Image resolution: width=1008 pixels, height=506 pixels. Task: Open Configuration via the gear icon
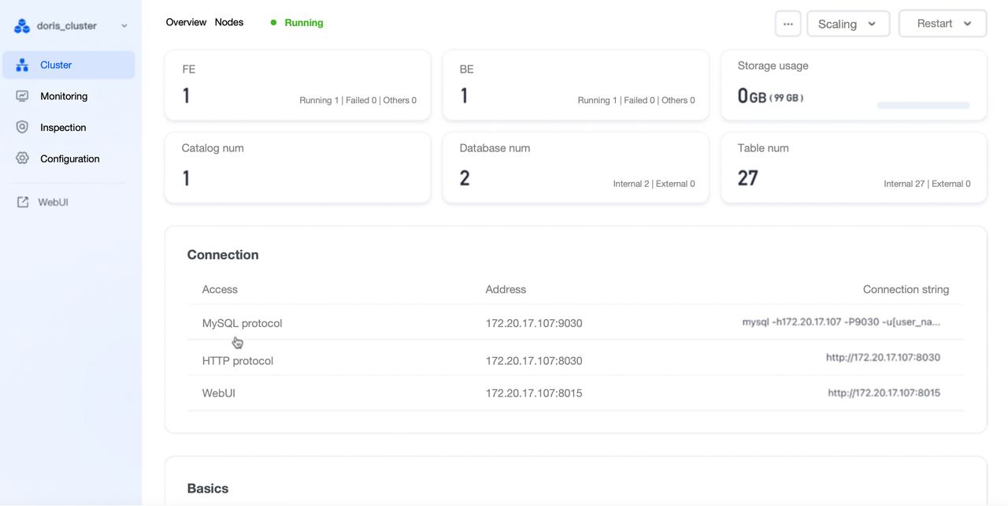coord(23,158)
